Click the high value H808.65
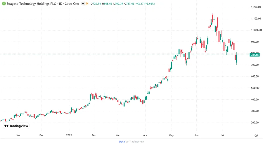263x145 pixels. (107, 3)
